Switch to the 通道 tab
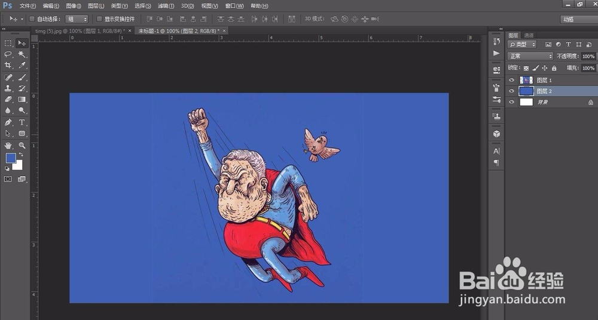The width and height of the screenshot is (598, 320). 529,35
